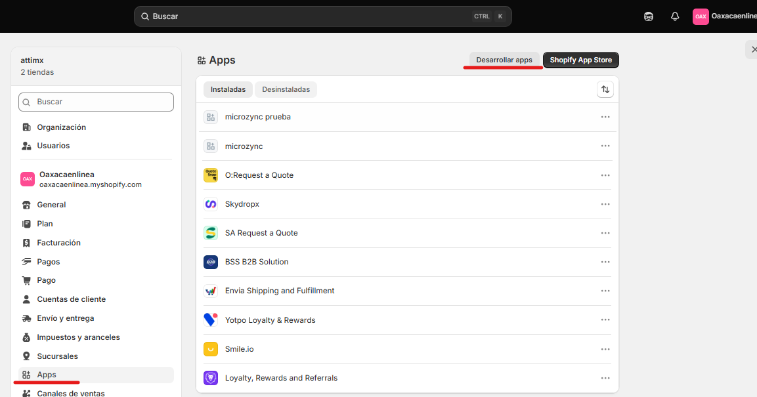
Task: Click the Envia Shipping app icon
Action: pyautogui.click(x=211, y=291)
